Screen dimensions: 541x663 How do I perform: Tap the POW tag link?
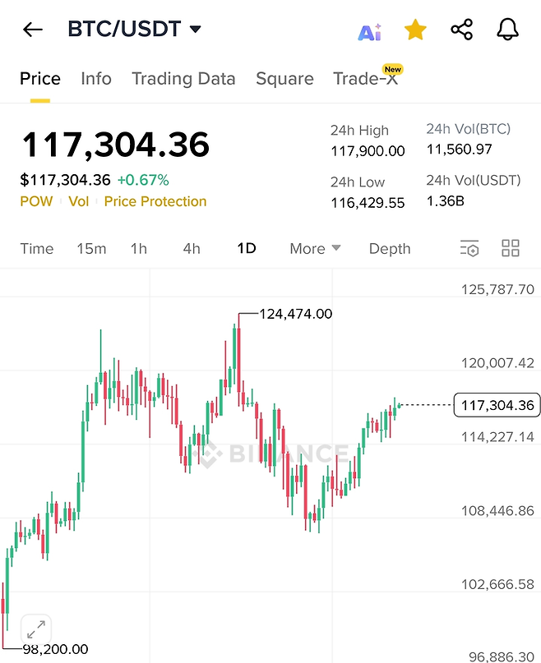pos(36,201)
